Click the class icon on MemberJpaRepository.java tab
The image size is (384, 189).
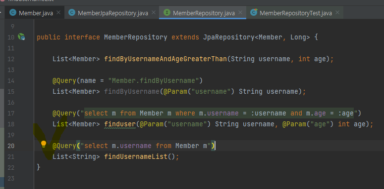click(x=72, y=12)
